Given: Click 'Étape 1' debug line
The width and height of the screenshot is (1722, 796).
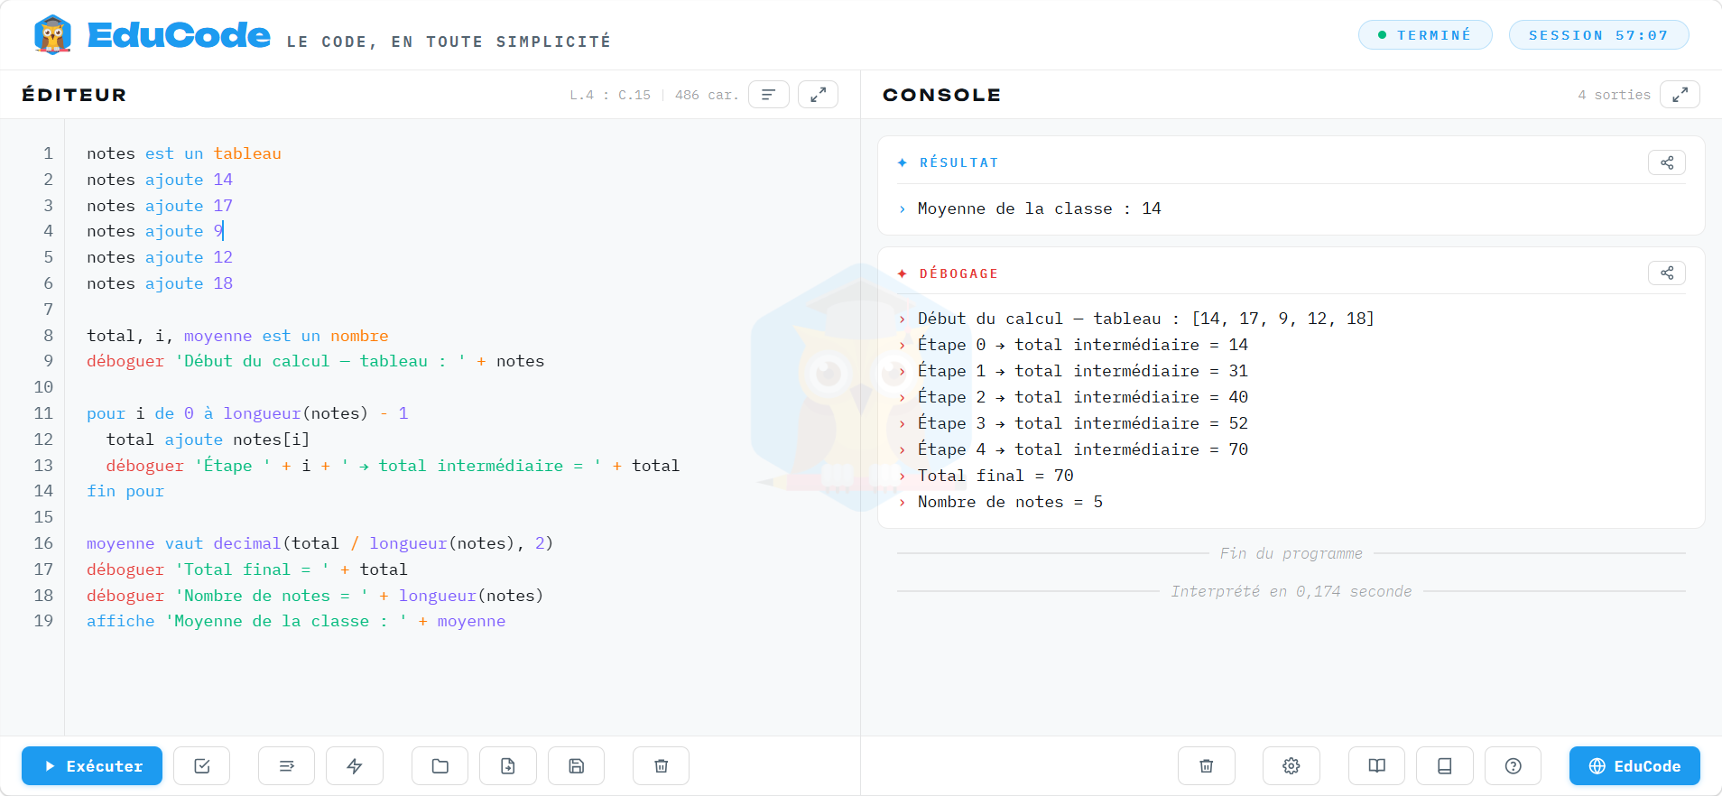Looking at the screenshot, I should [1082, 371].
